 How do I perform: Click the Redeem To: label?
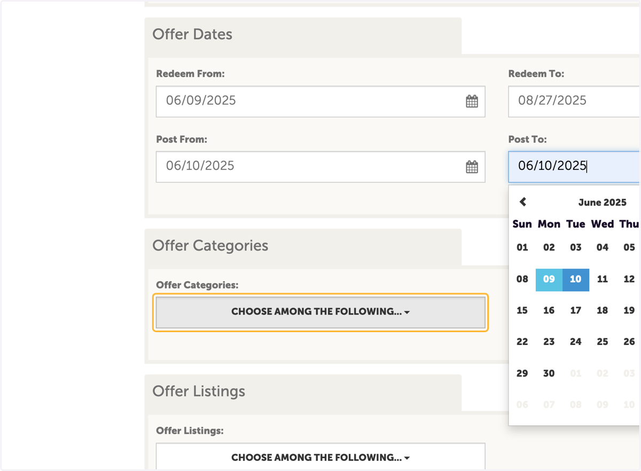click(536, 74)
